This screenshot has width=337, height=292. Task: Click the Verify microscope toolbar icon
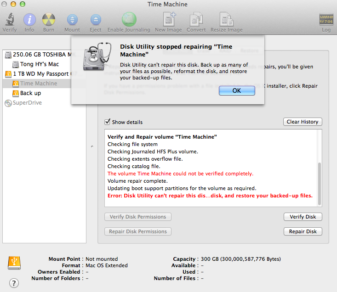(x=10, y=19)
